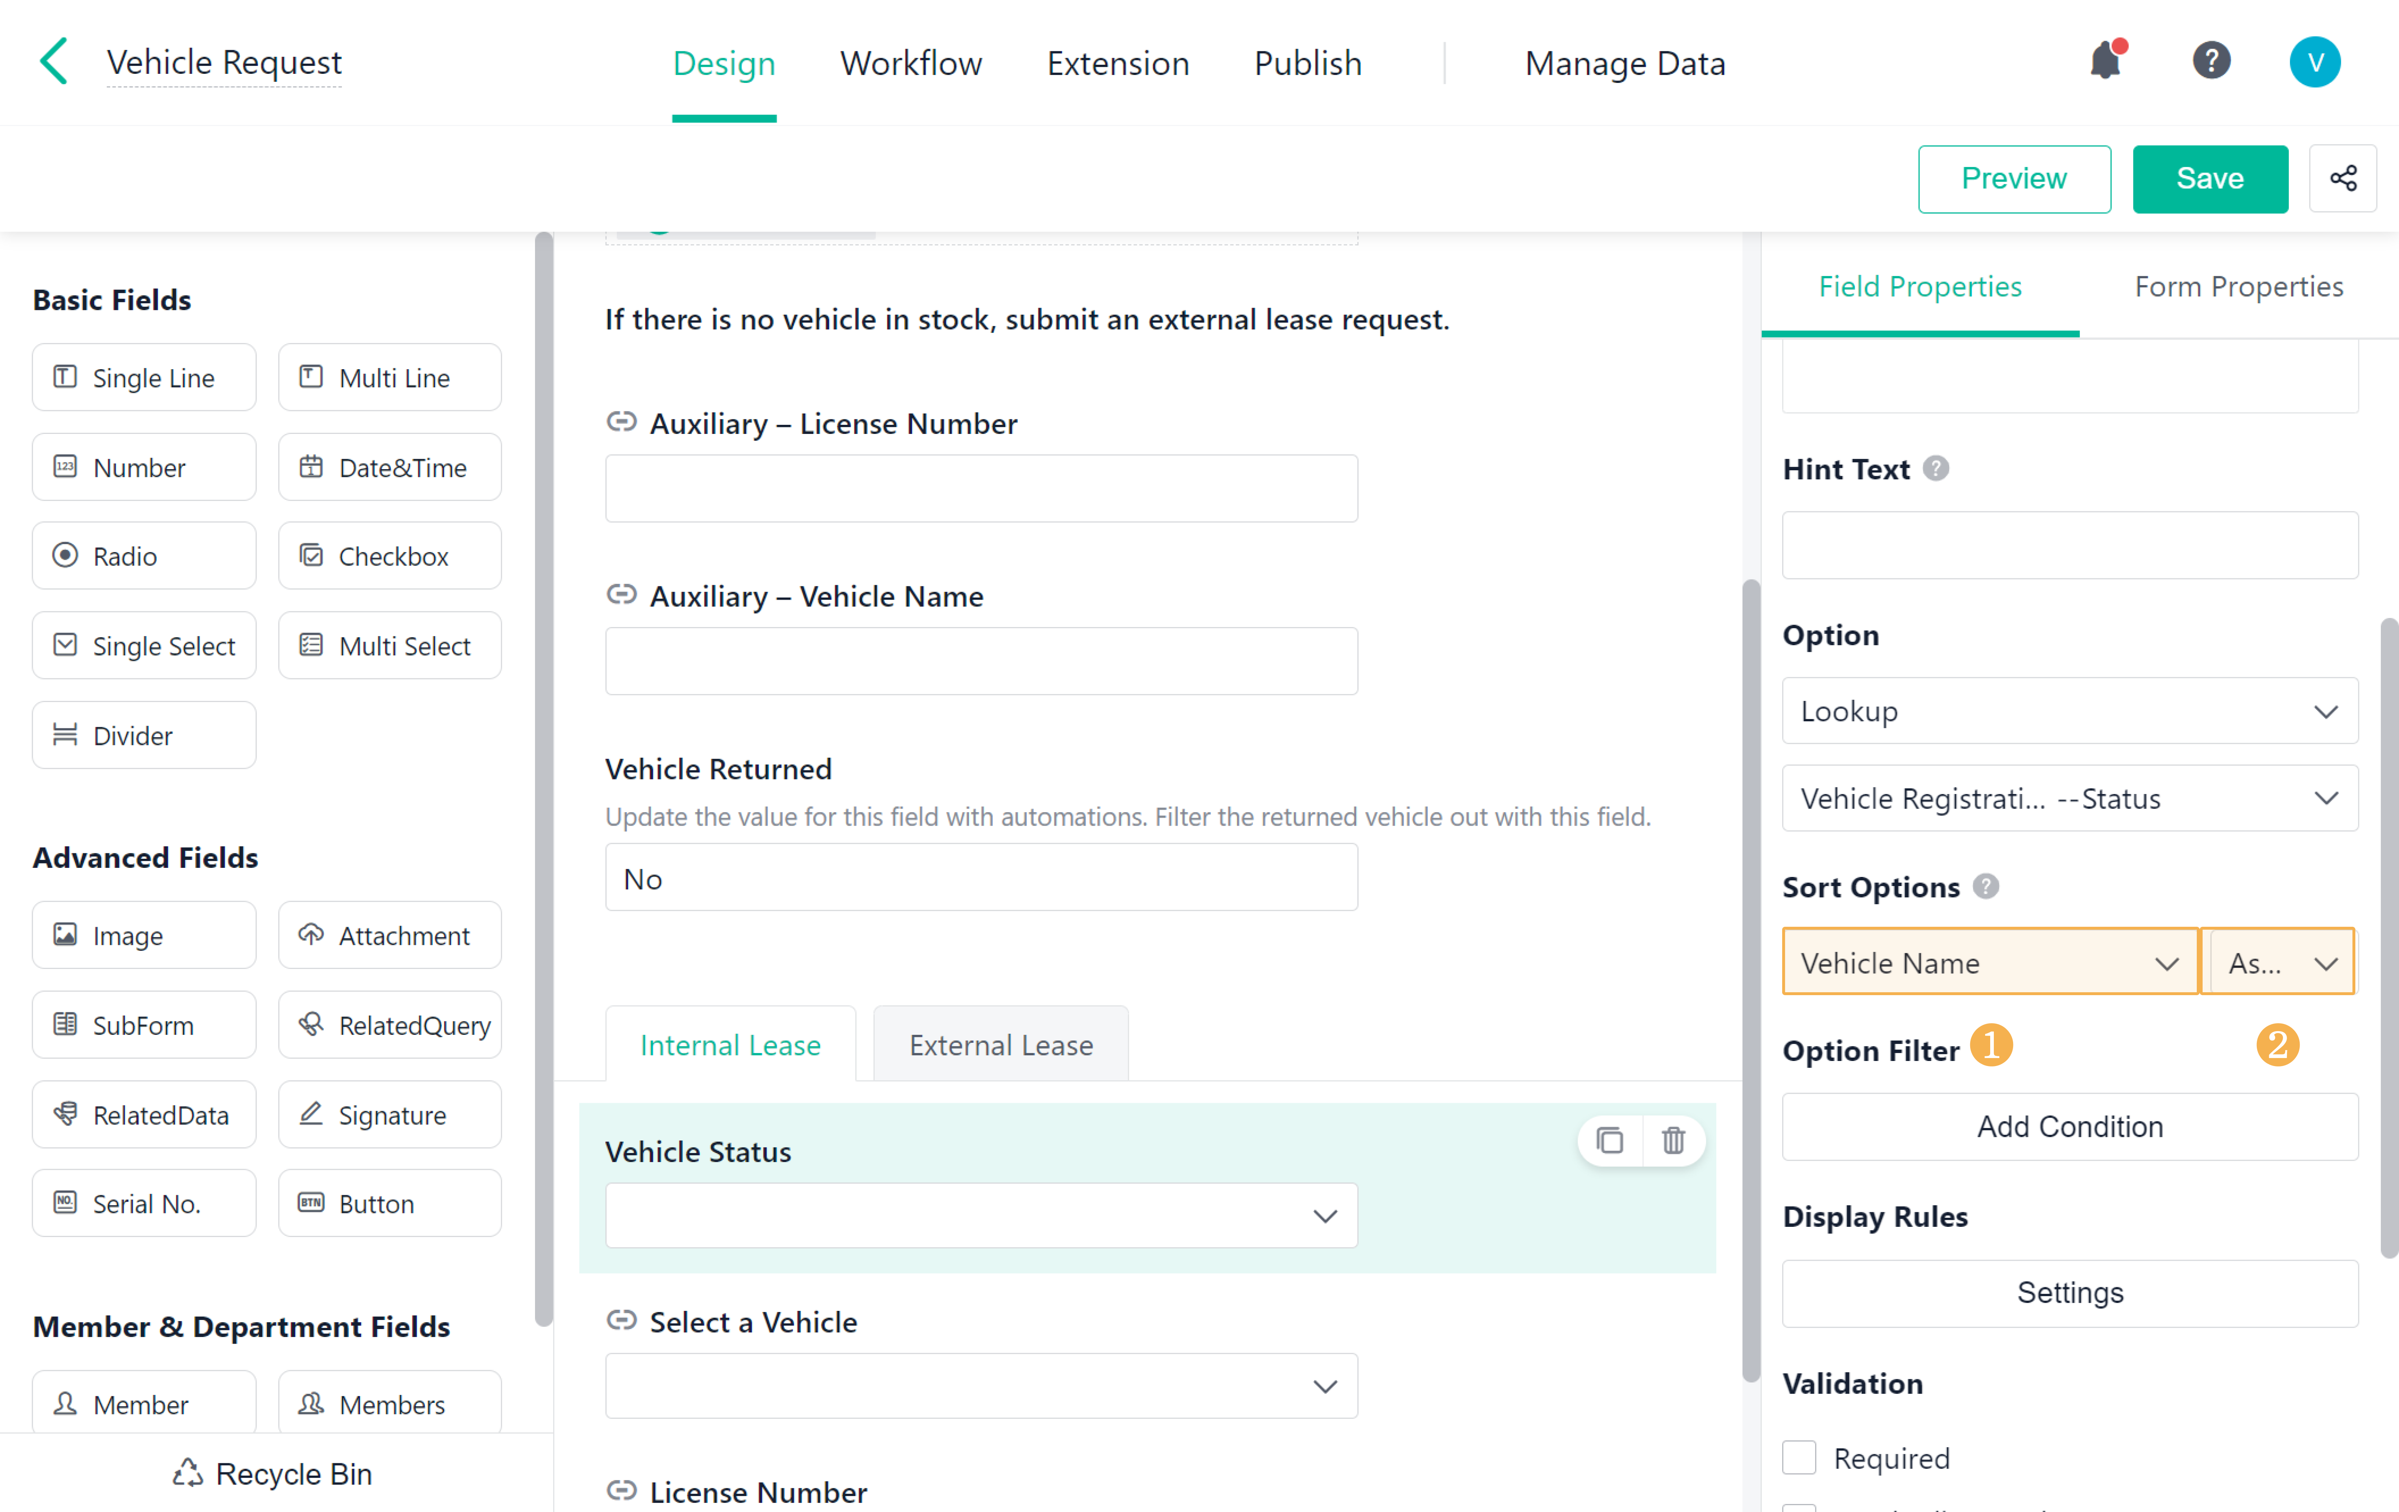Tick the Required checkbox

coord(1799,1457)
